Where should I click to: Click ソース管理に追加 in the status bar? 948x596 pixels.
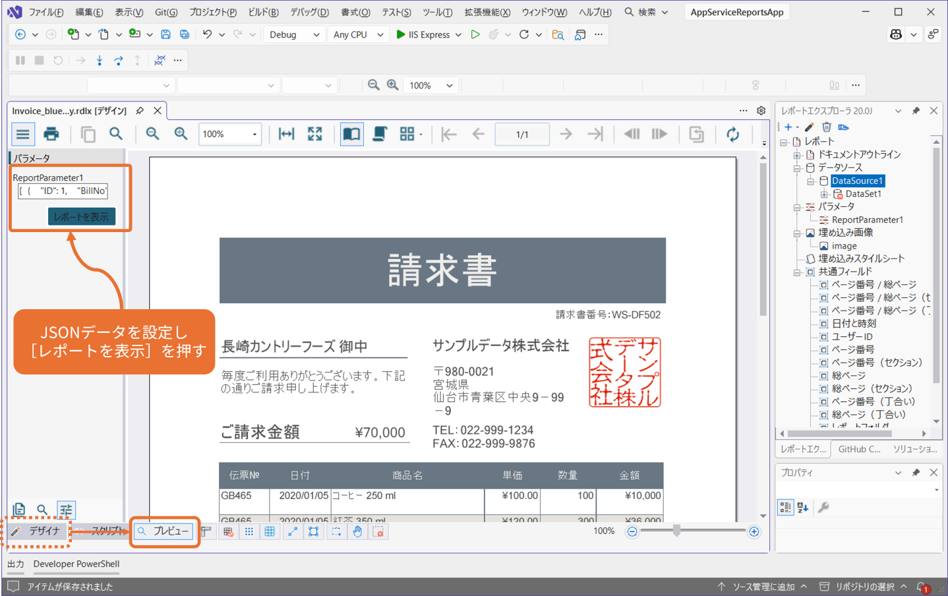762,587
